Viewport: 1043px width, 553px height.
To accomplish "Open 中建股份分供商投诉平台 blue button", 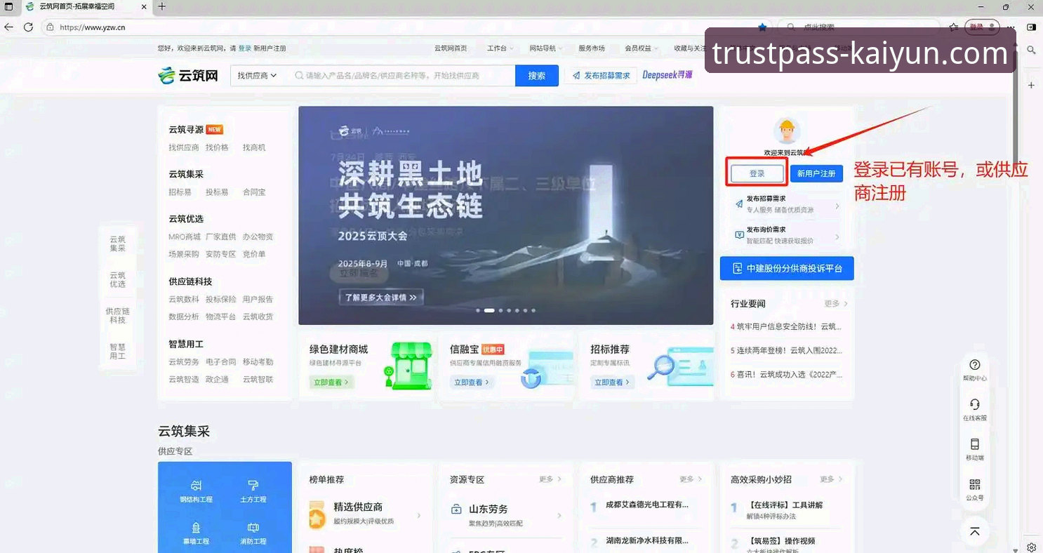I will coord(787,268).
